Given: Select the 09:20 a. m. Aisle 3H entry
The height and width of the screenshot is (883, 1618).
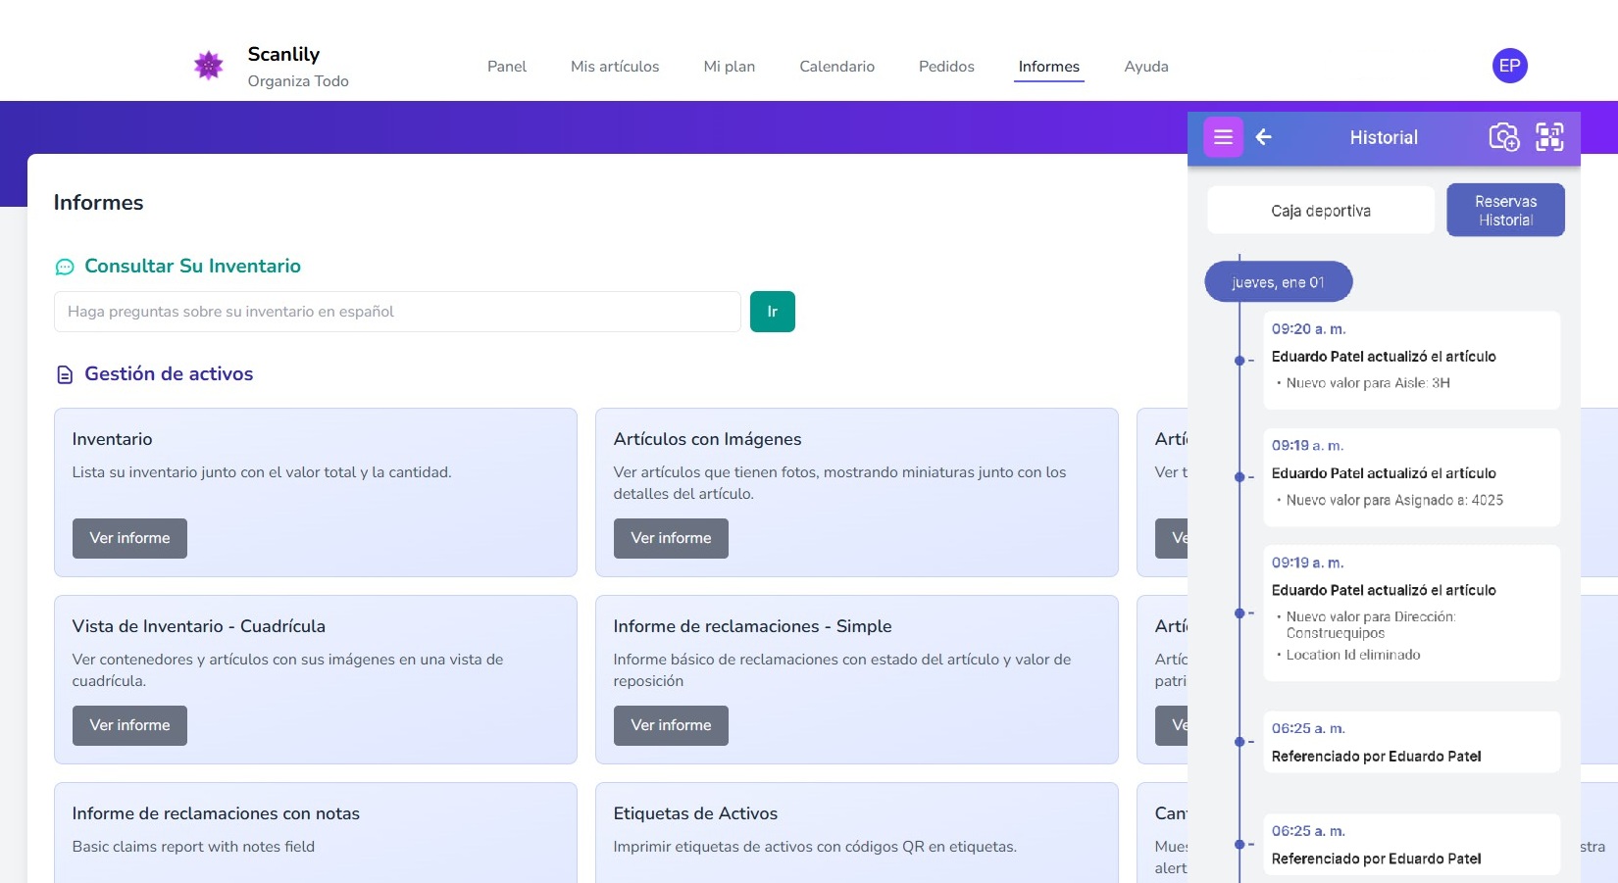Looking at the screenshot, I should [1411, 360].
